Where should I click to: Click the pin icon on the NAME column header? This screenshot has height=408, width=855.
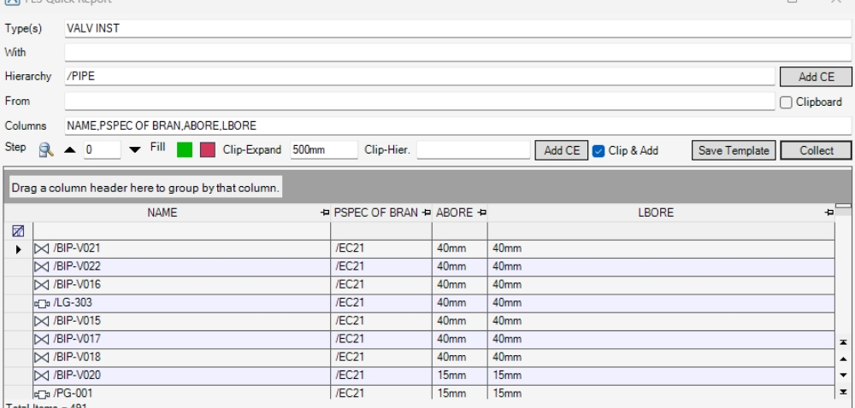325,212
